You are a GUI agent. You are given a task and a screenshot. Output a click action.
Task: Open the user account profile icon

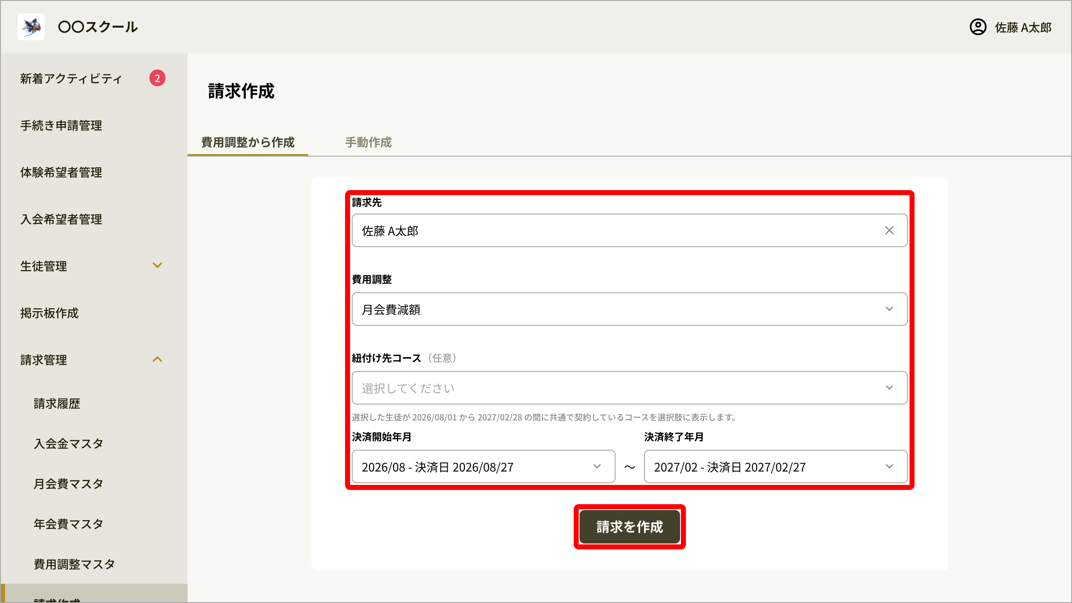[x=978, y=27]
